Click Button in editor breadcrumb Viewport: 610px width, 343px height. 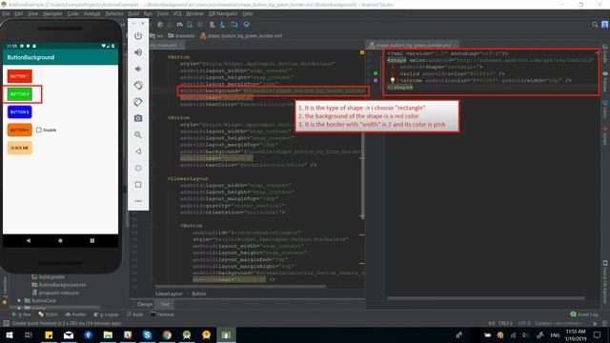coord(199,293)
